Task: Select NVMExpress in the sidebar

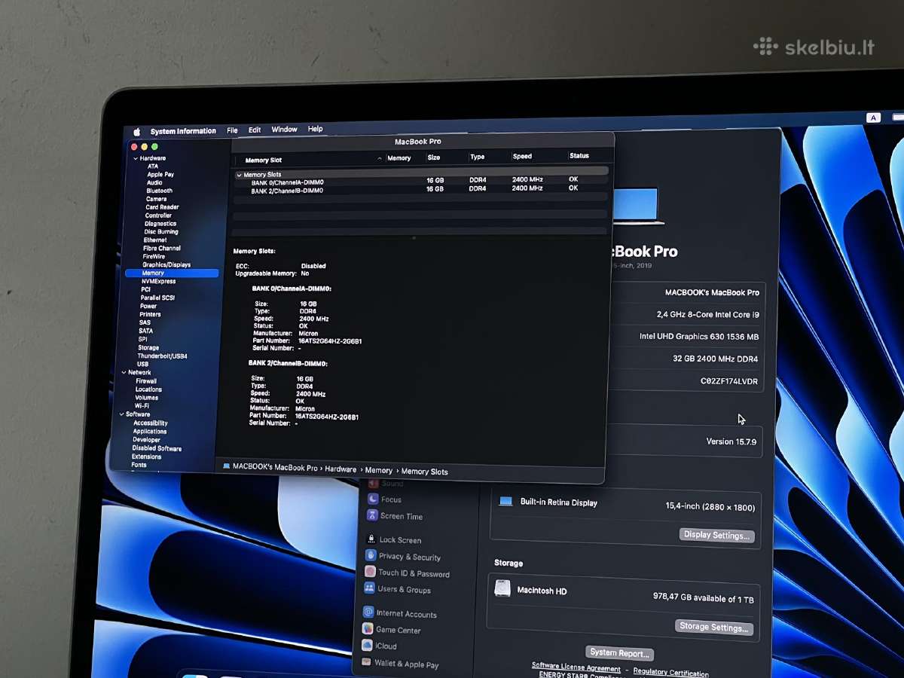Action: tap(158, 281)
